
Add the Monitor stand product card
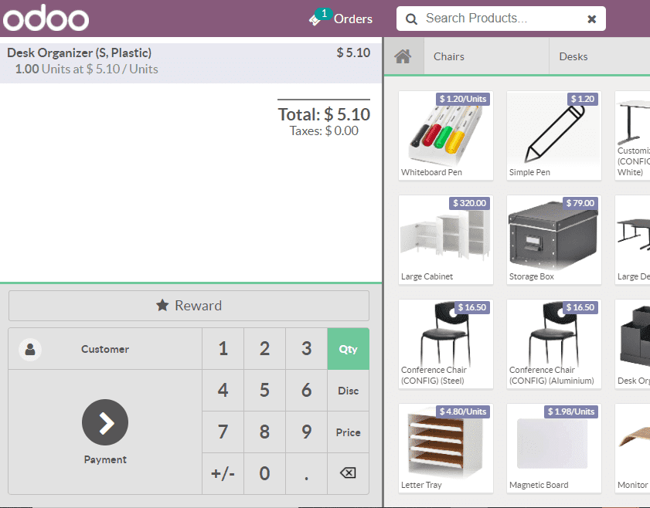[632, 449]
